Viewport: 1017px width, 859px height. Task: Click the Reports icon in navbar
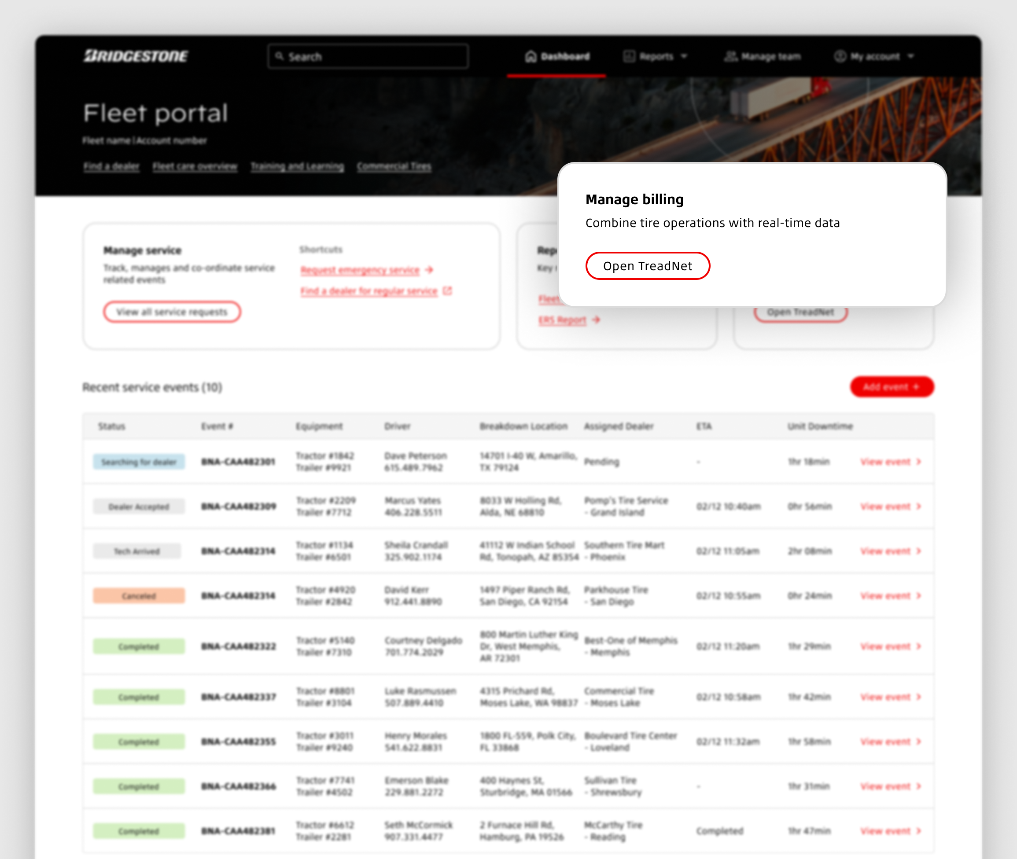629,56
